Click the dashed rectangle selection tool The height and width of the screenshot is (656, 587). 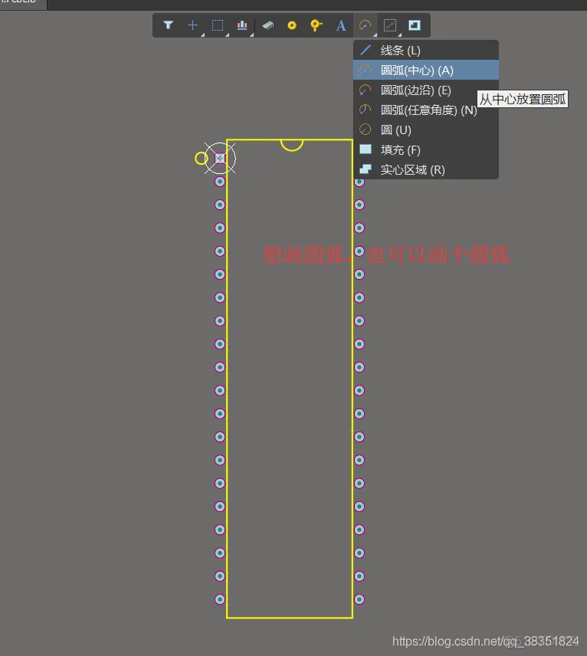click(x=218, y=25)
